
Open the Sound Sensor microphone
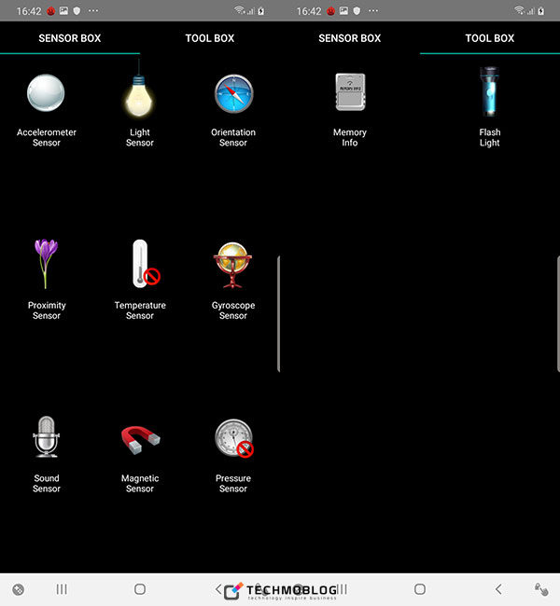[46, 437]
